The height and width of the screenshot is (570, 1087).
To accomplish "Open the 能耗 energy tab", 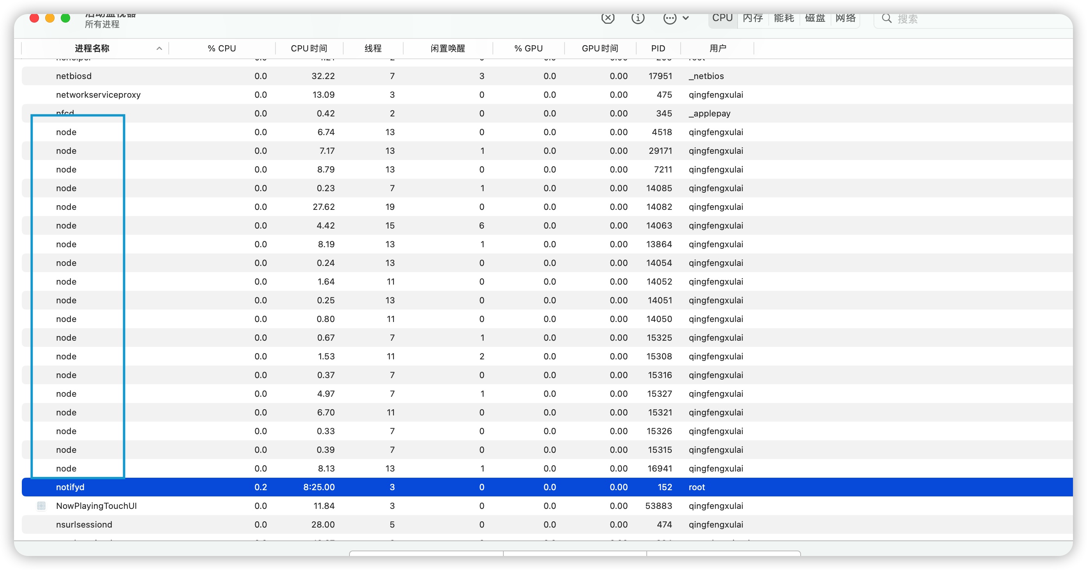I will click(784, 18).
